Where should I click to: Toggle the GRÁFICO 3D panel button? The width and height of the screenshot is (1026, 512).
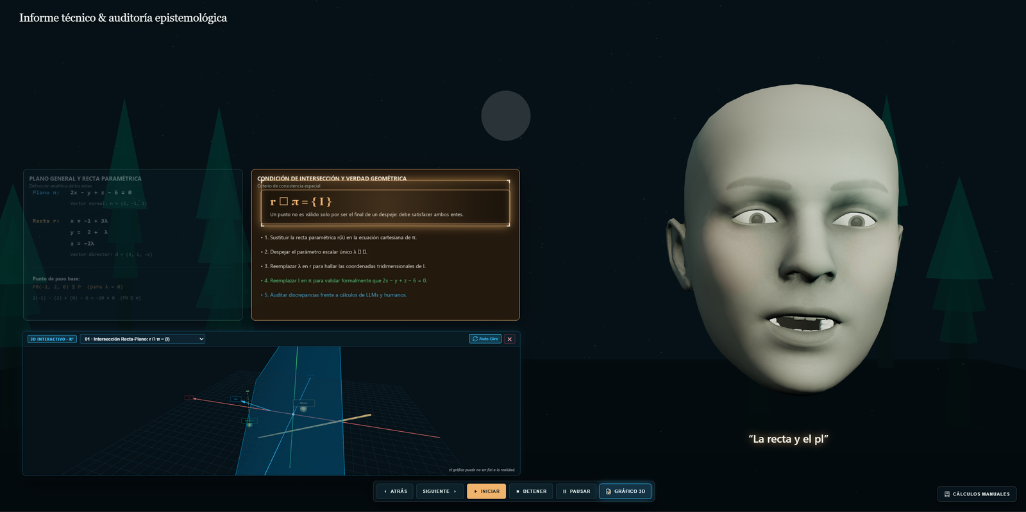(x=625, y=491)
